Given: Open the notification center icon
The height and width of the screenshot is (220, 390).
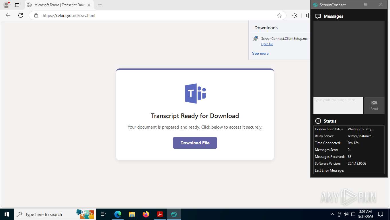Looking at the screenshot, I should click(x=381, y=214).
